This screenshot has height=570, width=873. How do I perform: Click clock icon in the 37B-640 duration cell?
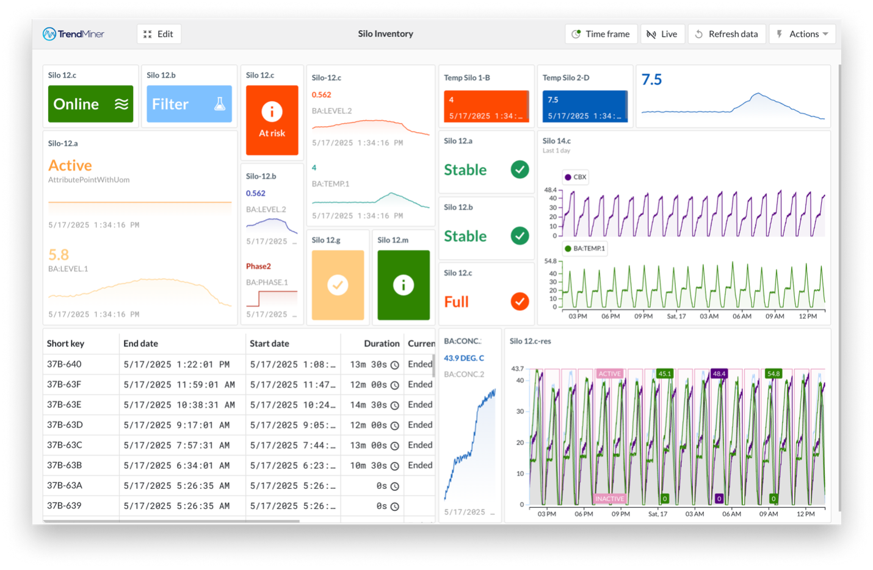click(395, 365)
